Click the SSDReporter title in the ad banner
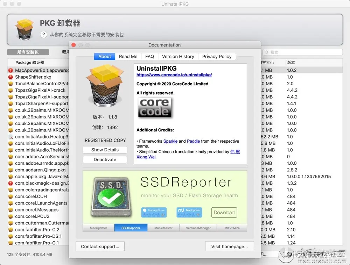350x265 pixels. 186,182
